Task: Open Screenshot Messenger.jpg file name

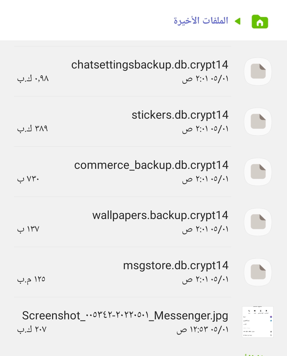Action: coord(125,316)
